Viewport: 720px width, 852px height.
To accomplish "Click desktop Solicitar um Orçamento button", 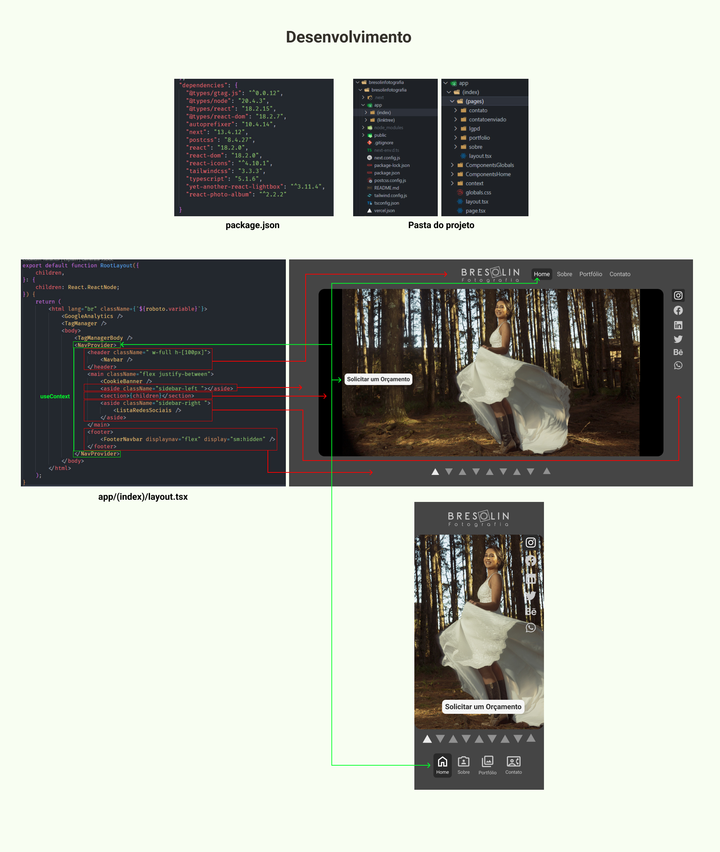I will pyautogui.click(x=378, y=379).
